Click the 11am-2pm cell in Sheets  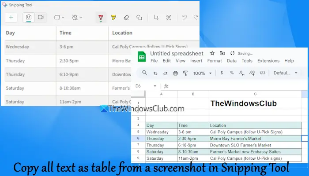point(193,158)
